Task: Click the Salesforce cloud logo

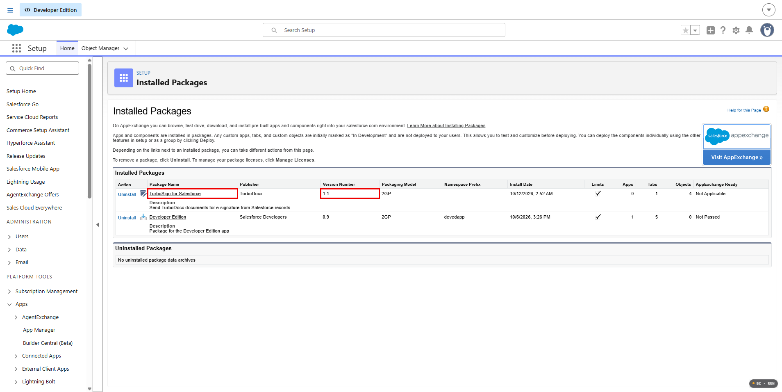Action: tap(15, 30)
